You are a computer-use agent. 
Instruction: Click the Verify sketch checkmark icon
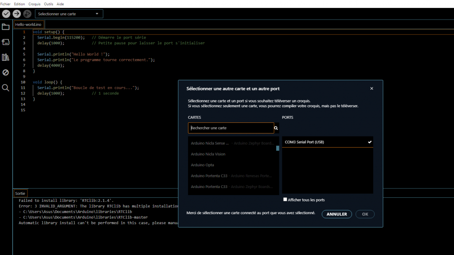point(6,14)
